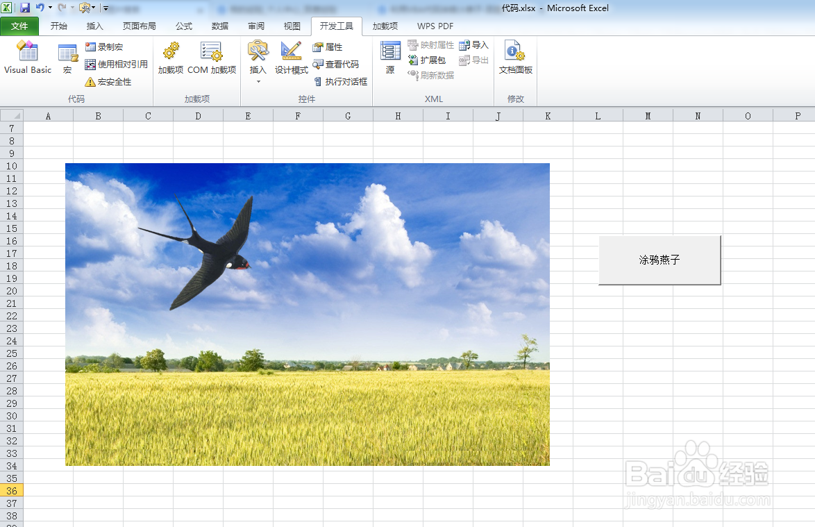
Task: Open macro security settings (宏安全性)
Action: click(108, 82)
